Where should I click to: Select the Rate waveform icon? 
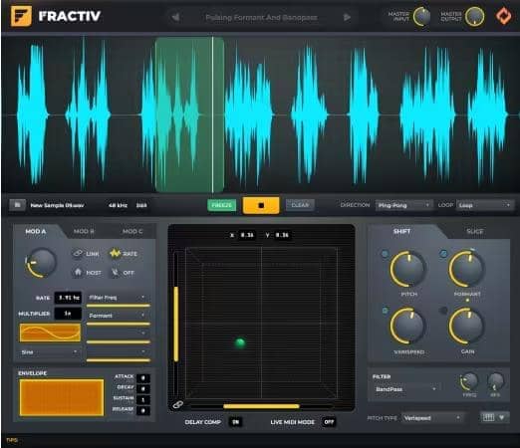(x=115, y=253)
